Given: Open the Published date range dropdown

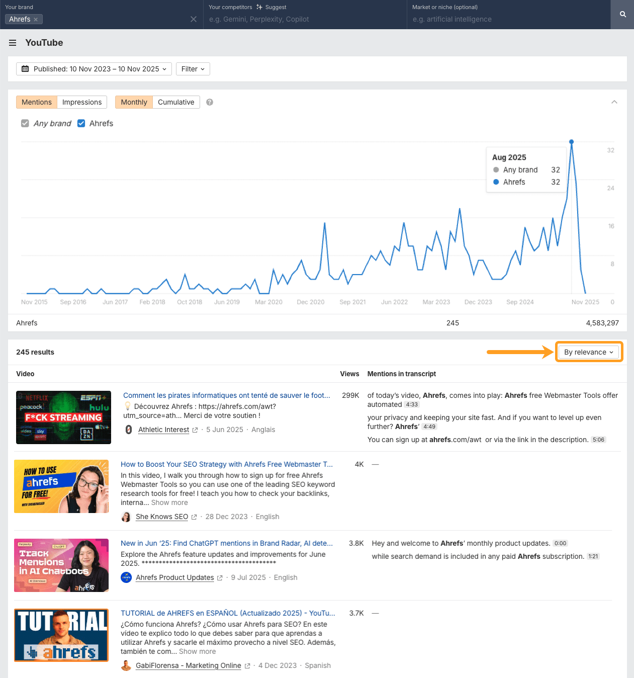Looking at the screenshot, I should [x=94, y=69].
